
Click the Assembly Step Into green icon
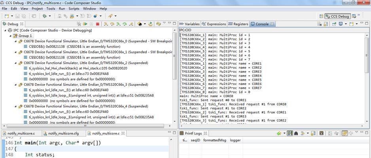(x=118, y=24)
